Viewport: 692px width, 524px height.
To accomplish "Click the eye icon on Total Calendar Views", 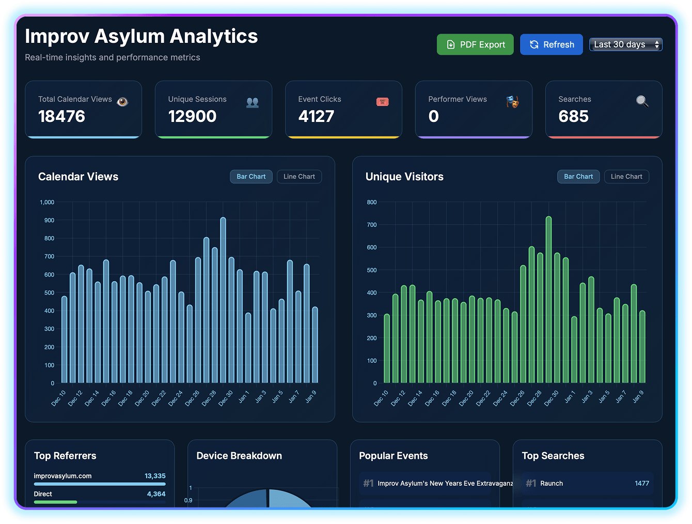I will pos(122,102).
